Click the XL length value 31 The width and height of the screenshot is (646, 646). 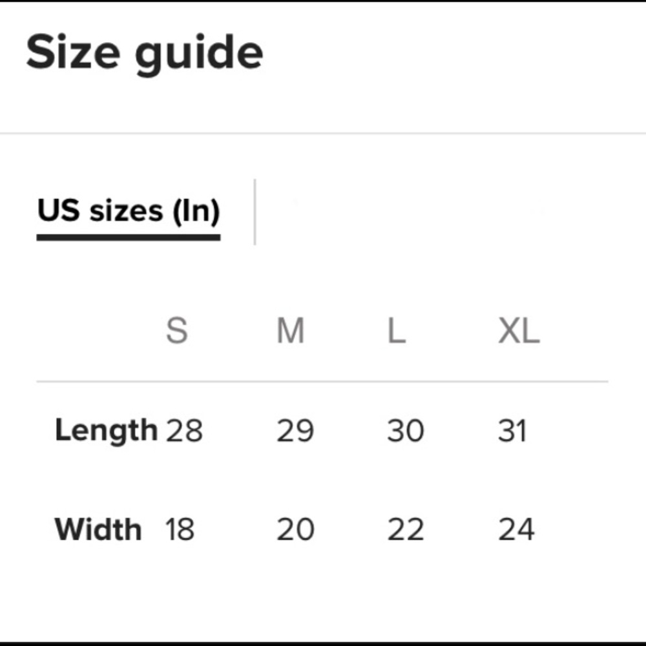point(513,431)
